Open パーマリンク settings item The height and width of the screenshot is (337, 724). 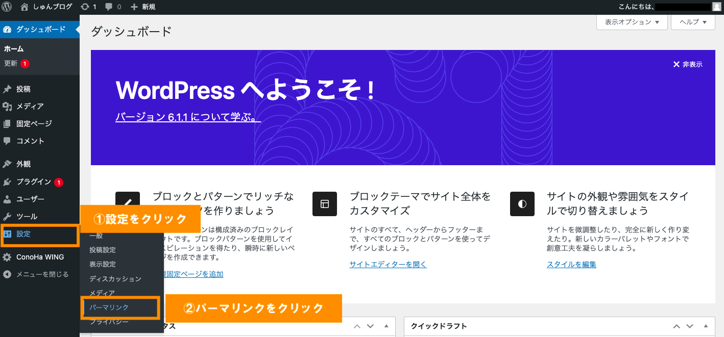pos(109,307)
